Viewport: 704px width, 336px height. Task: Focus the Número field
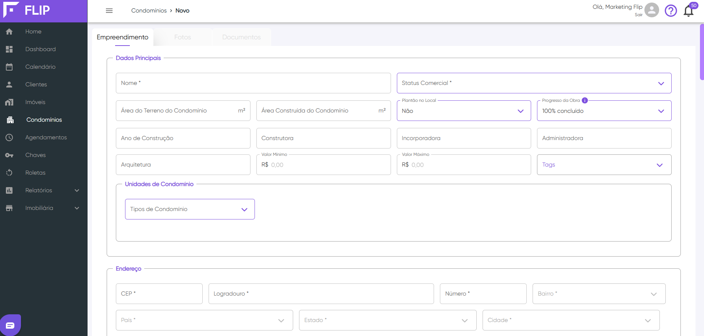pos(483,294)
